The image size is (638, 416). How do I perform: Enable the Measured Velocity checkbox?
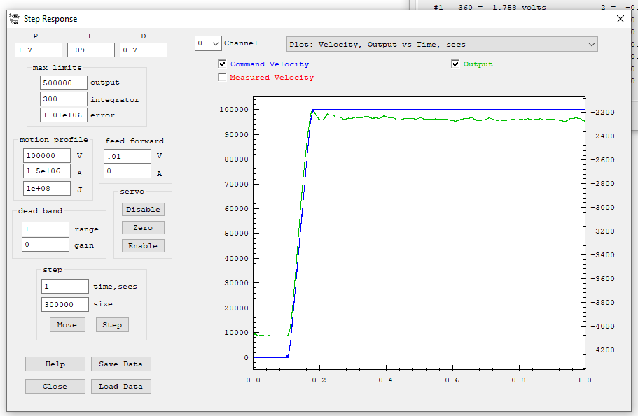[x=223, y=78]
